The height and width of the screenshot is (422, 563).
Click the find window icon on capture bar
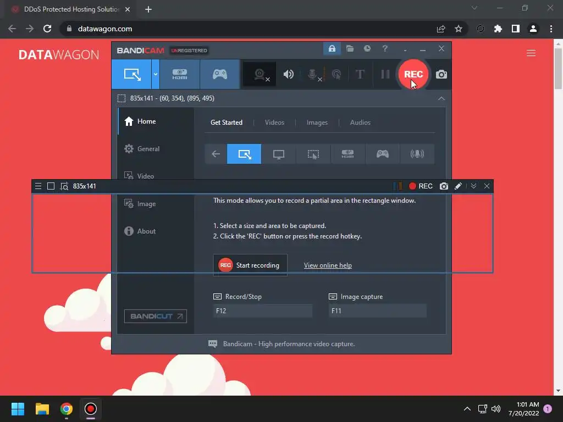pos(64,186)
